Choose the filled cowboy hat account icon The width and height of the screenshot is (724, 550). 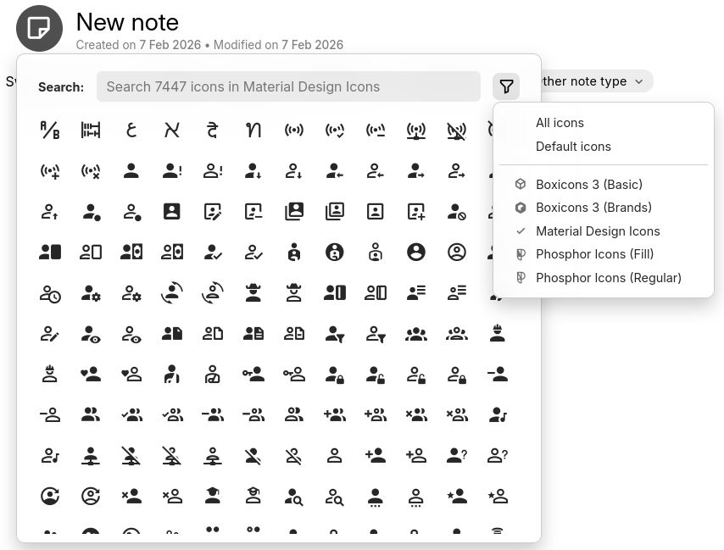(x=253, y=293)
